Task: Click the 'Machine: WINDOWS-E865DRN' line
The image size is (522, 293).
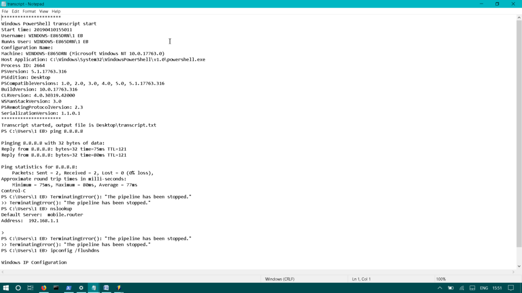Action: tap(83, 53)
